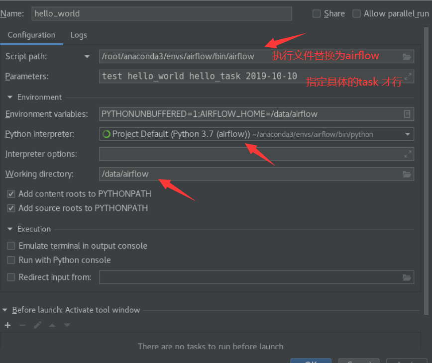The width and height of the screenshot is (432, 363).
Task: Collapse the Environment section
Action: [10, 97]
